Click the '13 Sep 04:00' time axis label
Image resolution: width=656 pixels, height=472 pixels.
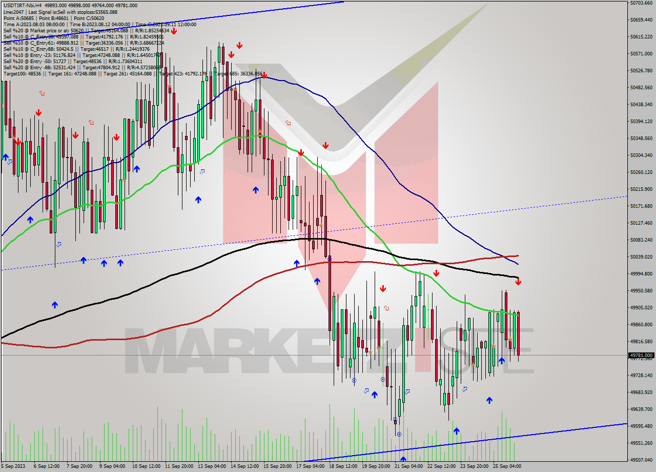[x=213, y=466]
